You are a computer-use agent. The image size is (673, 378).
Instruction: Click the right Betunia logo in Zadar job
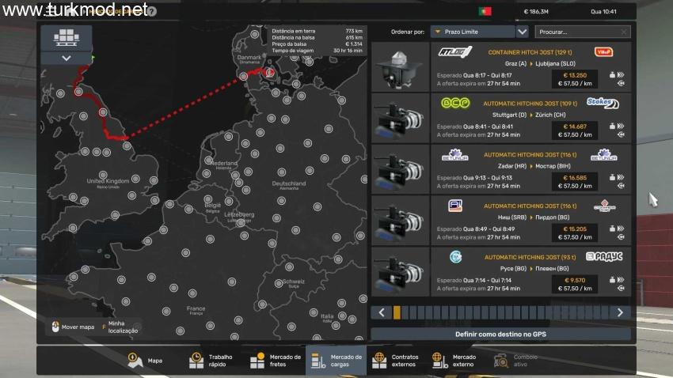point(603,155)
